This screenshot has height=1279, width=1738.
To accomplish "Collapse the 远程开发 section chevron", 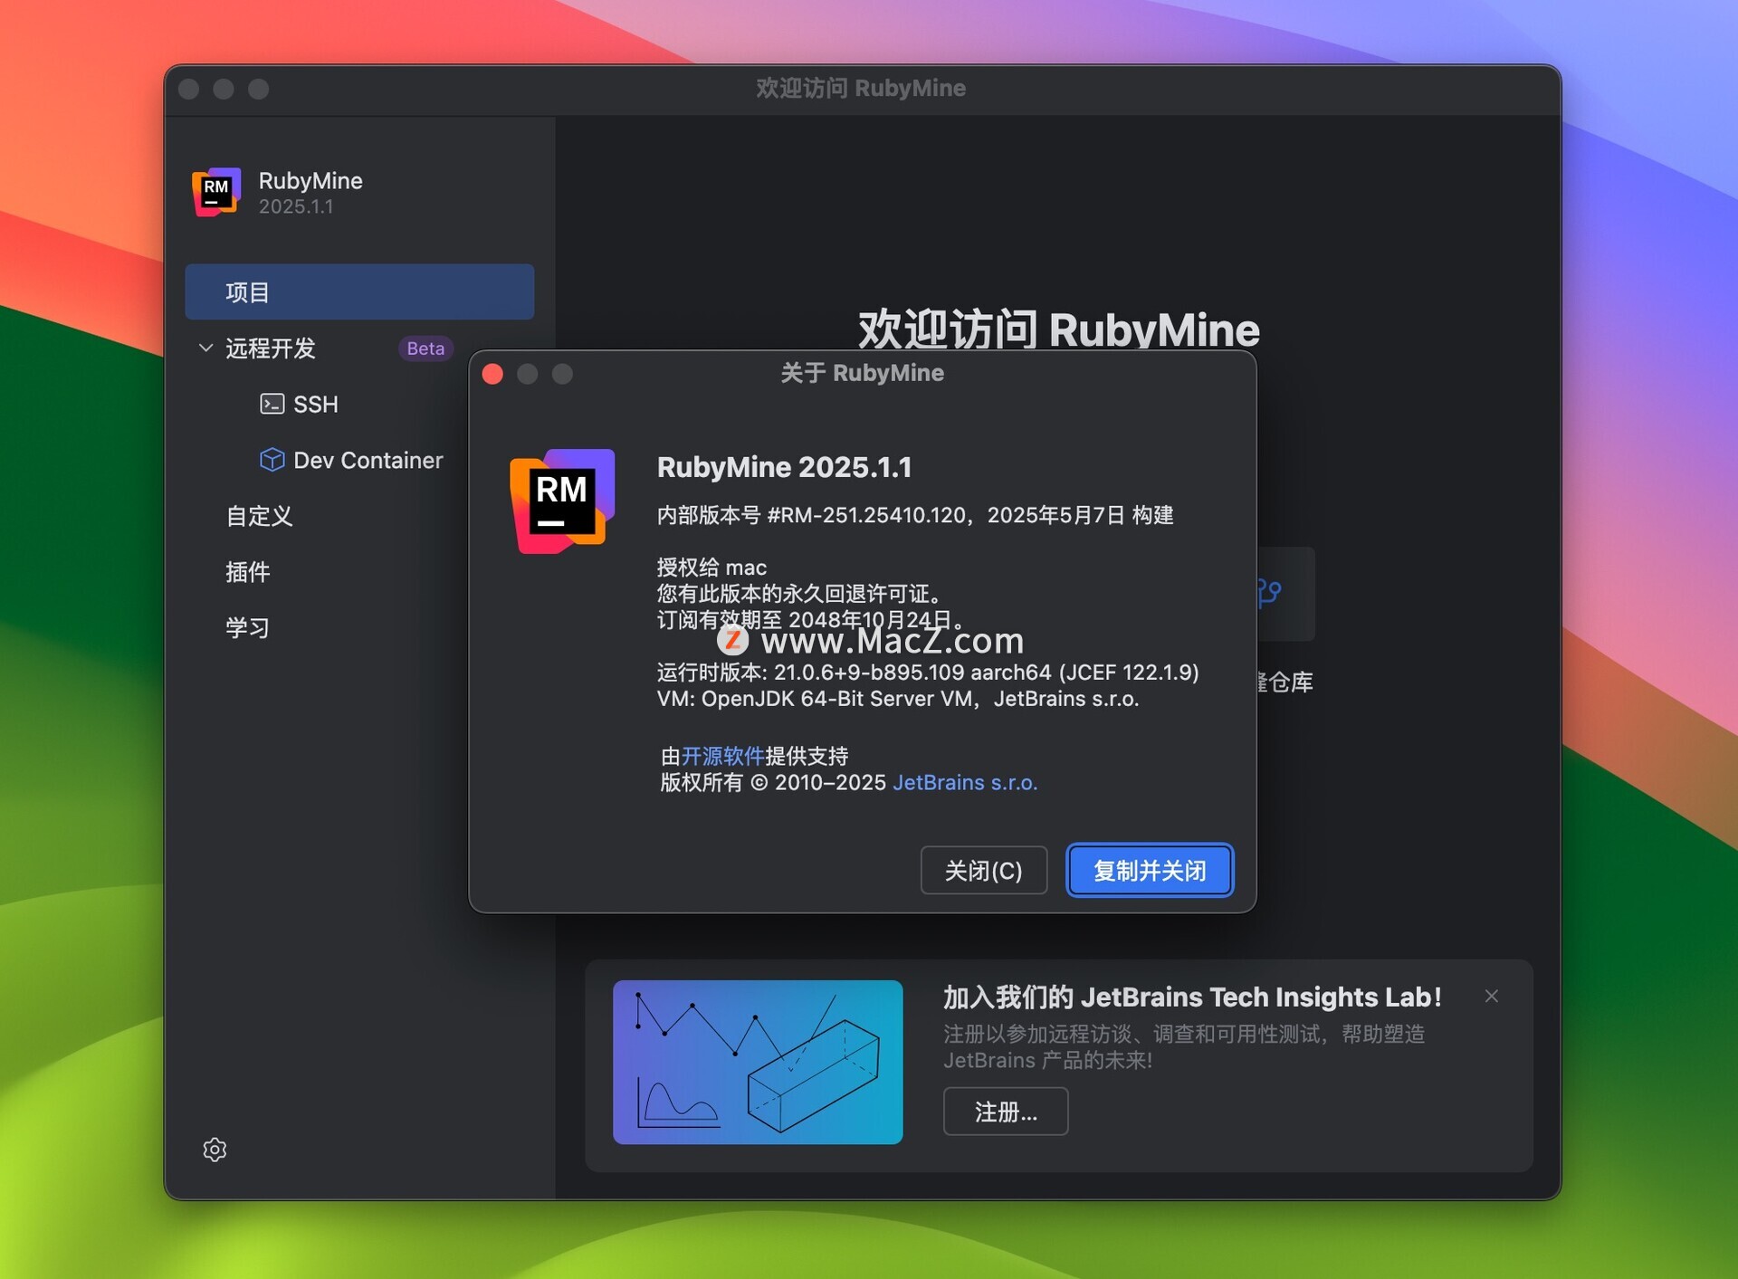I will [205, 348].
